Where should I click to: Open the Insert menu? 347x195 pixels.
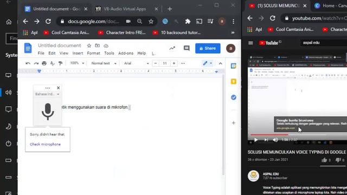click(78, 53)
